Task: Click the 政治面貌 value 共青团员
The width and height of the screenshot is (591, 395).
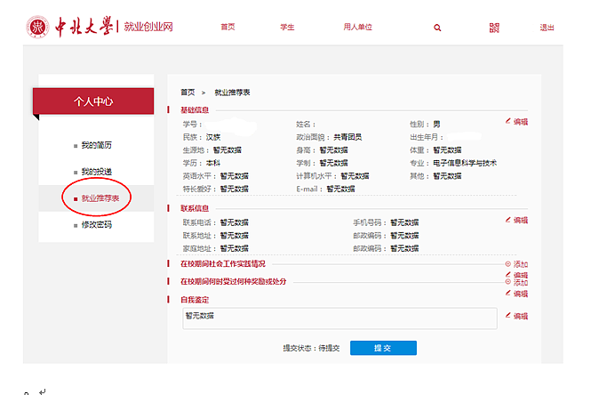Action: [347, 137]
